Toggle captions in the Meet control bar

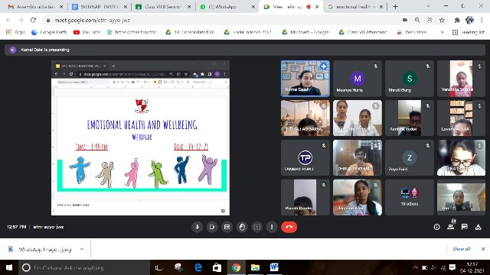coord(227,227)
